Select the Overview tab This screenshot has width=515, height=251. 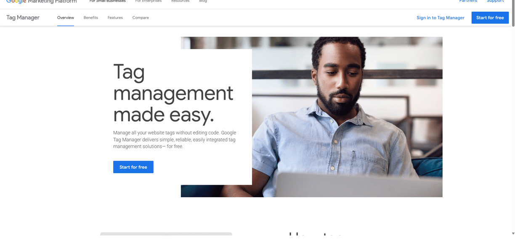click(66, 18)
